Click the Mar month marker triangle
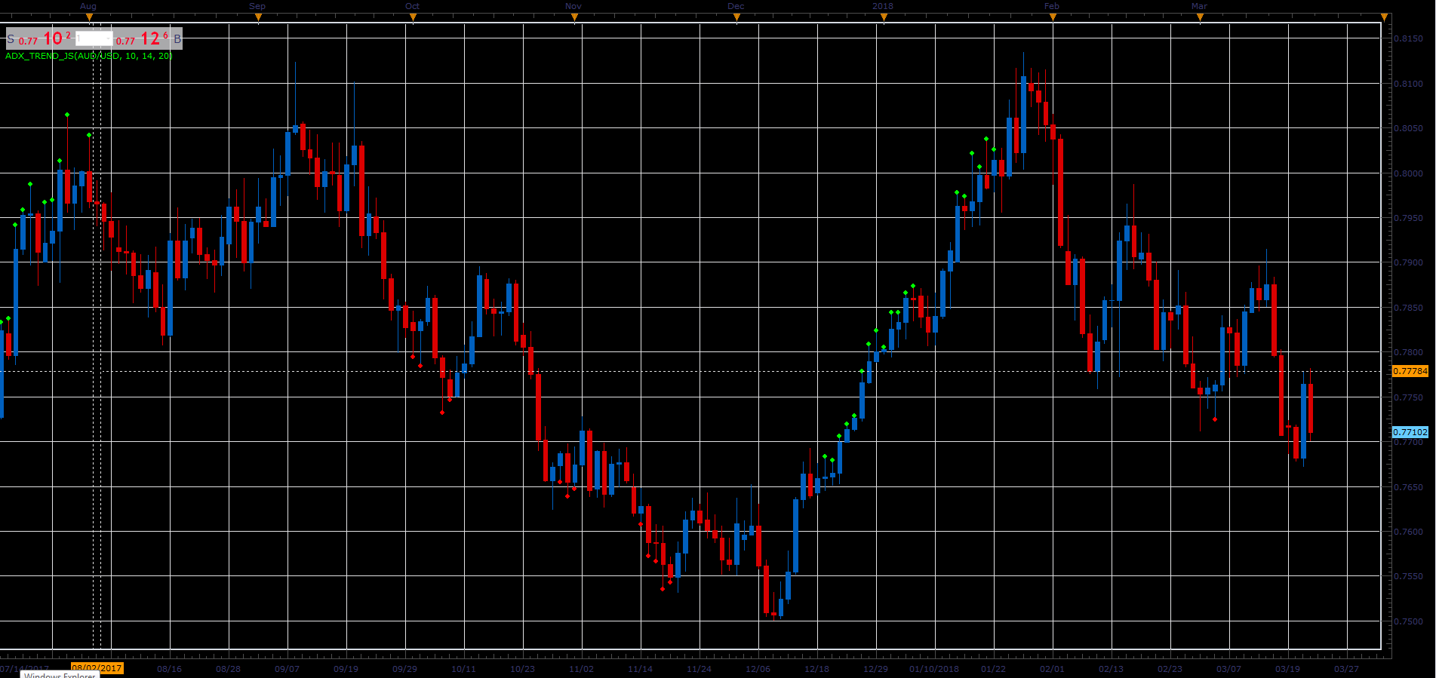Screen dimensions: 1436x678 (x=1200, y=17)
